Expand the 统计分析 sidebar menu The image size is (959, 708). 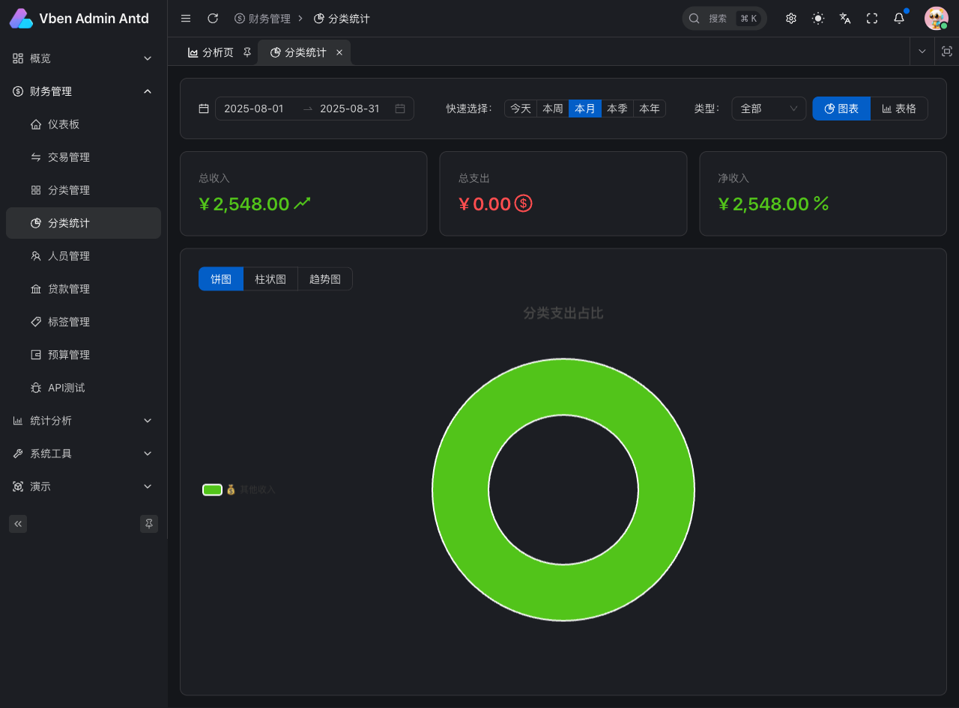(83, 421)
